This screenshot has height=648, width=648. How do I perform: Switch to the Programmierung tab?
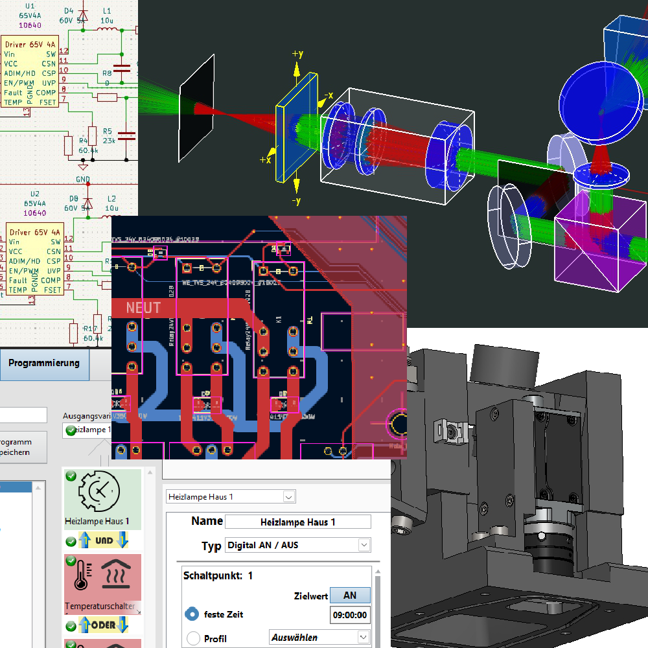coord(44,363)
